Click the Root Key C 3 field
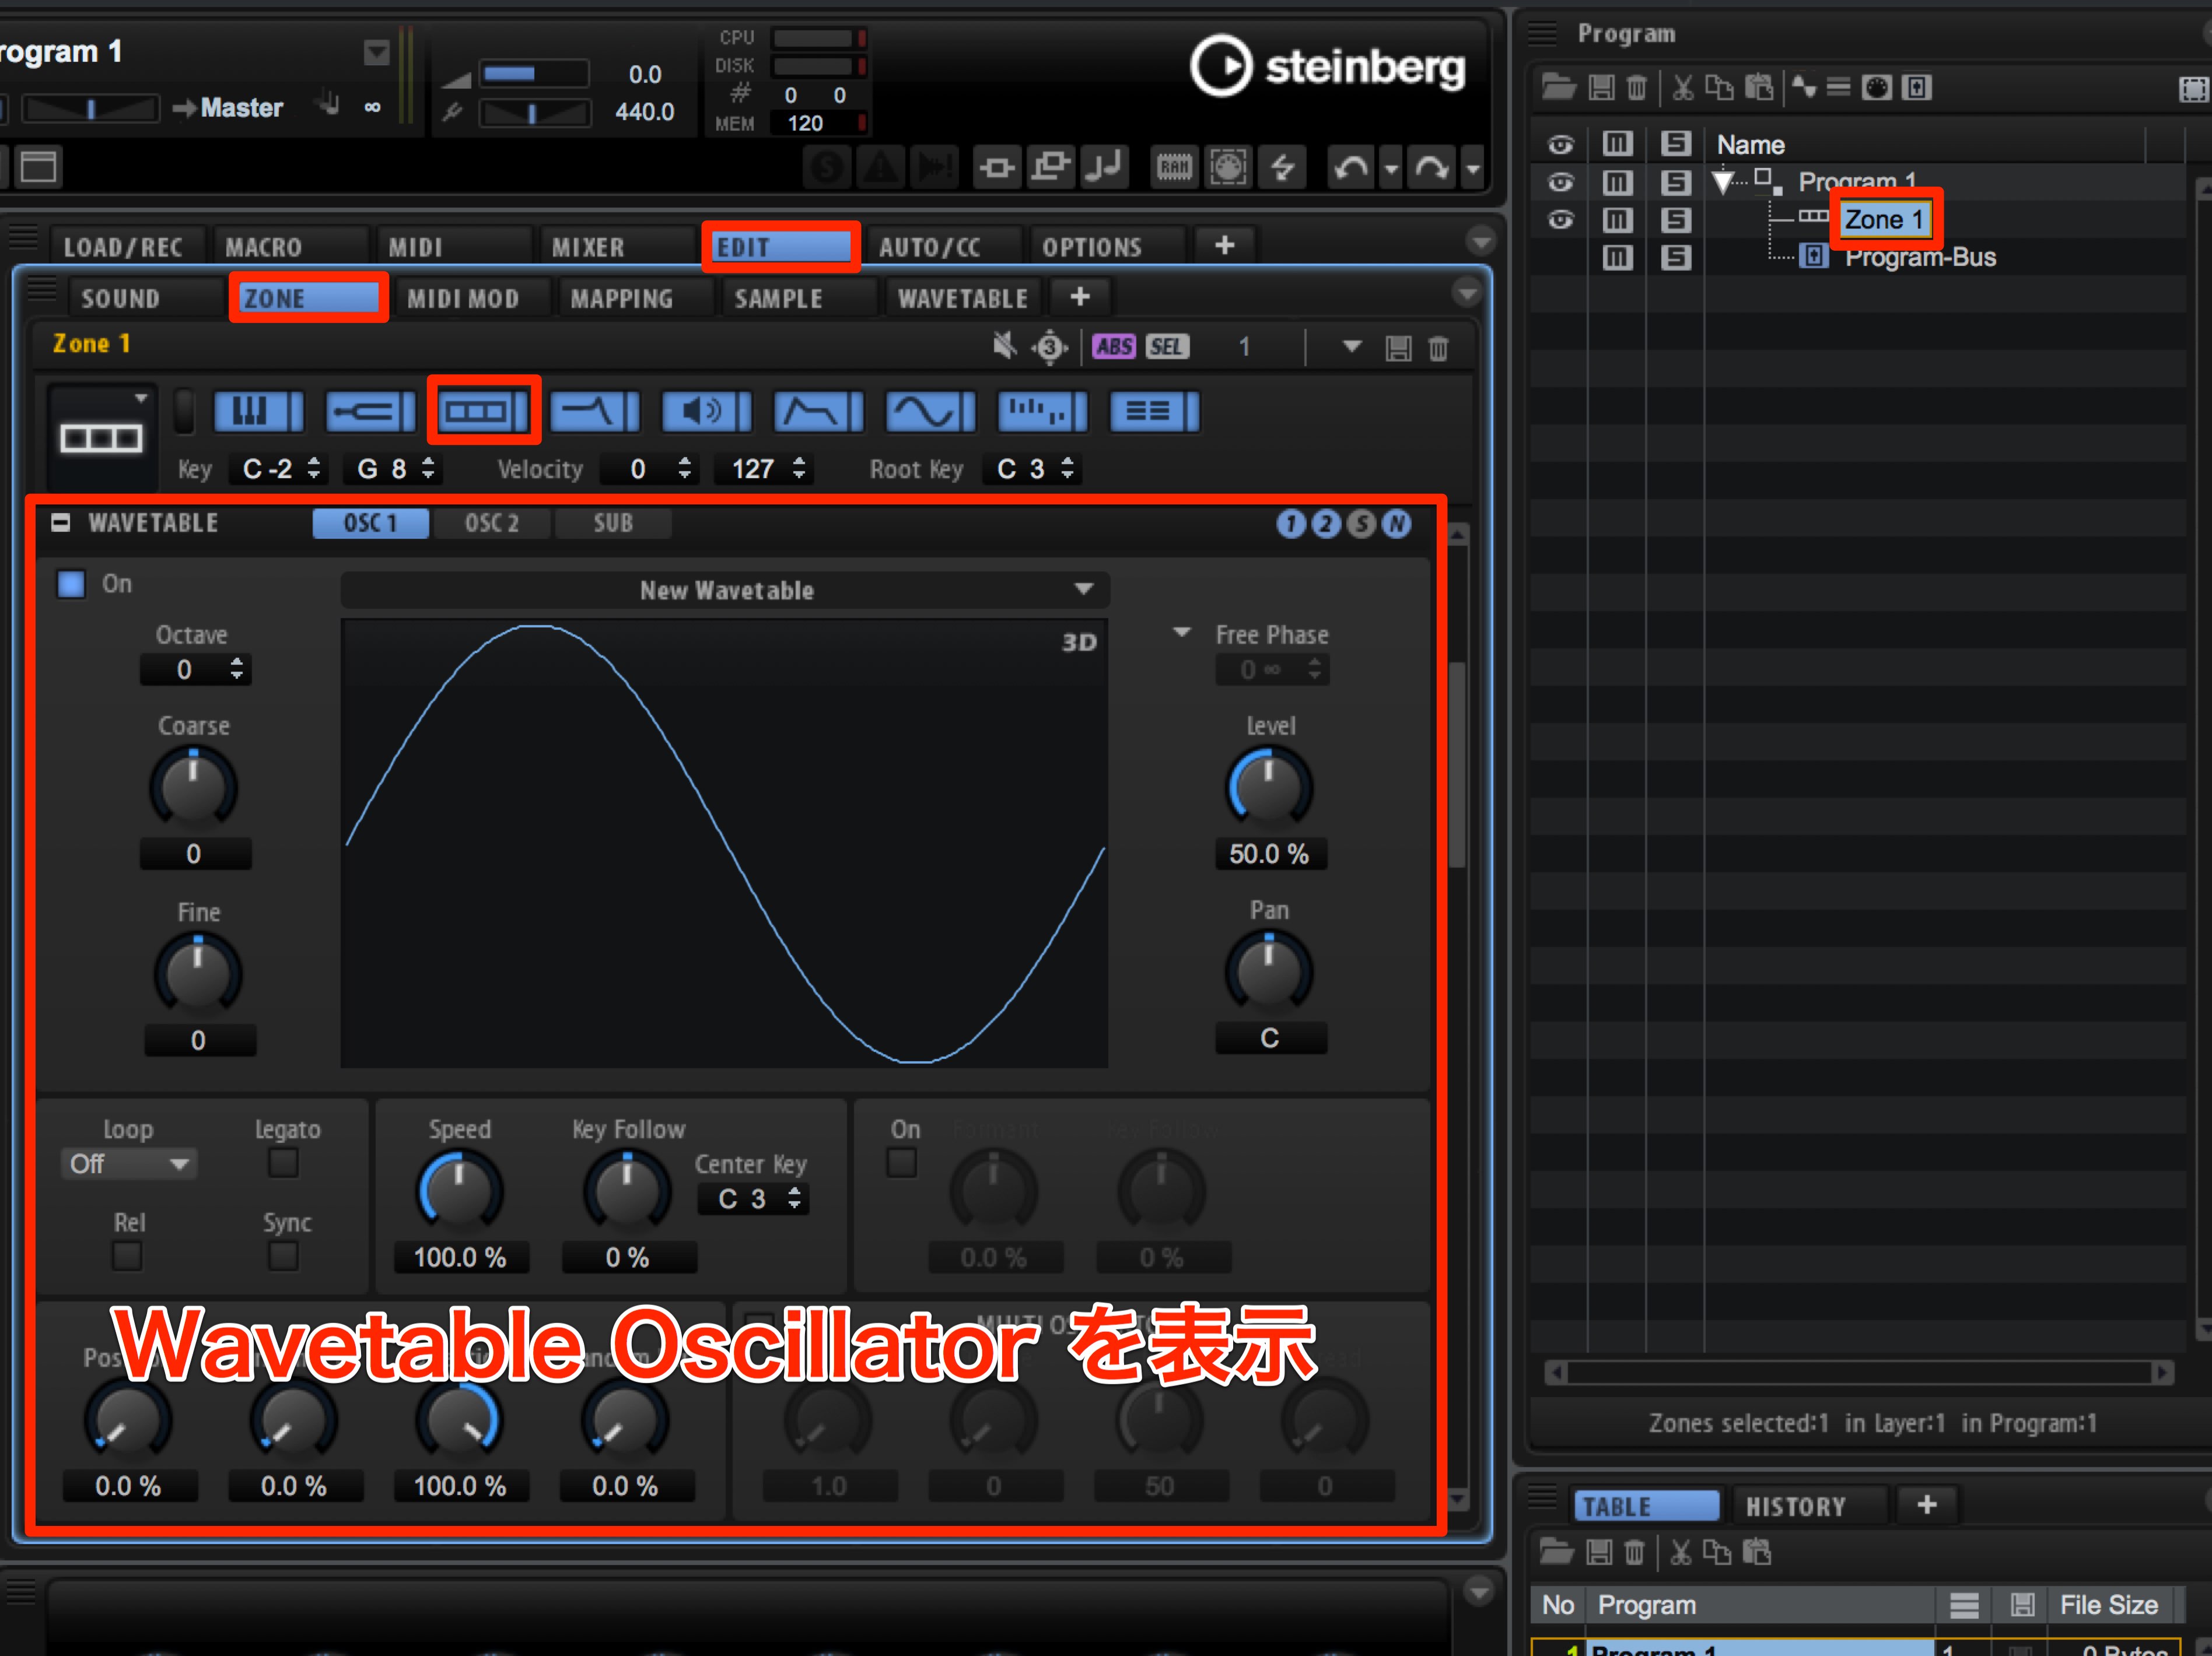 (1033, 469)
